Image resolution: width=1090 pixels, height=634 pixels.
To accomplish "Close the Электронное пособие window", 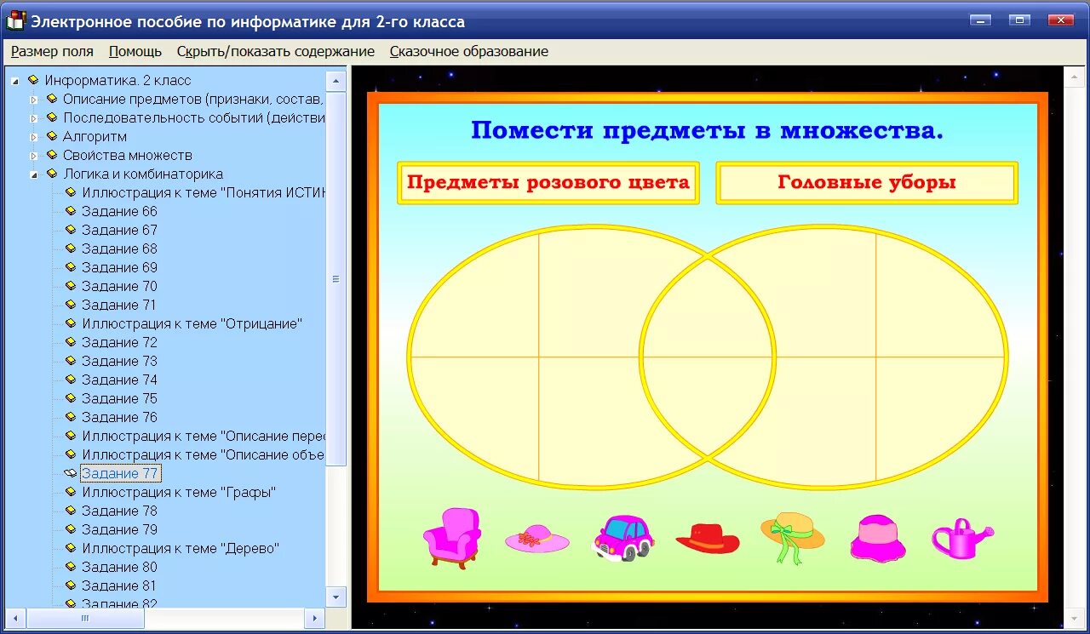I will [x=1060, y=20].
